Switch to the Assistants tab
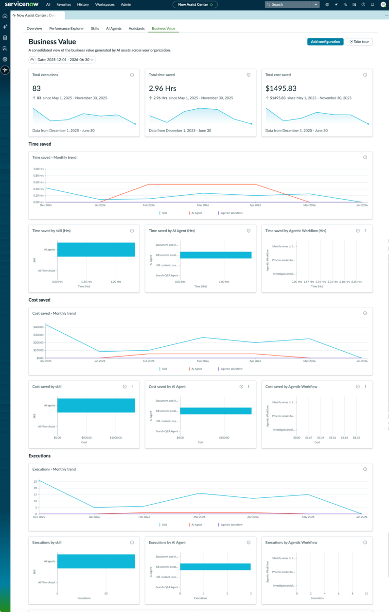Image resolution: width=389 pixels, height=612 pixels. point(137,29)
